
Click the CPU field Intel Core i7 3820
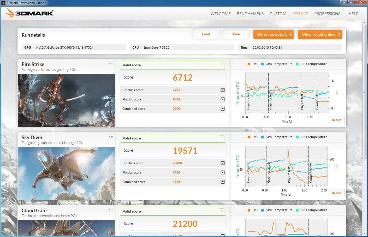coord(188,47)
